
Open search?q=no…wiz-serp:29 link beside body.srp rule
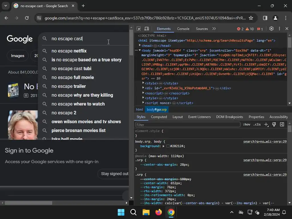265,141
